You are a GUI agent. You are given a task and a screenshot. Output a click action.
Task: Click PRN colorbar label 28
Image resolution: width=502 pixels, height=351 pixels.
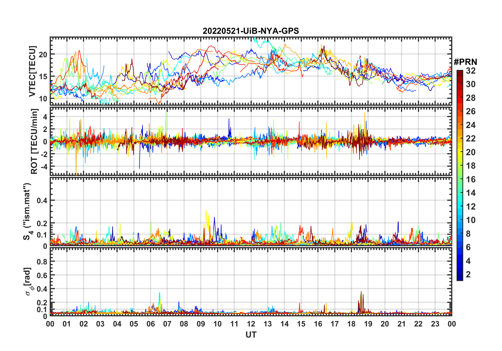(471, 98)
